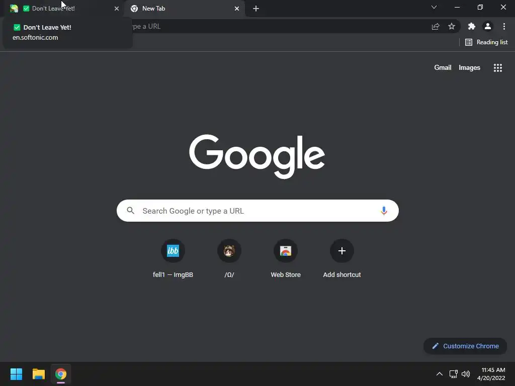Click the search magnifier icon
This screenshot has width=515, height=386.
[131, 211]
